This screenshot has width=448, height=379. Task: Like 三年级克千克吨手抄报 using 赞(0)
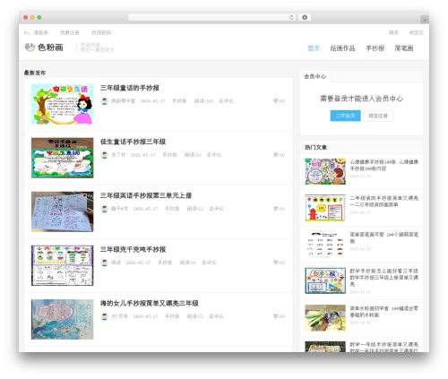(x=280, y=263)
